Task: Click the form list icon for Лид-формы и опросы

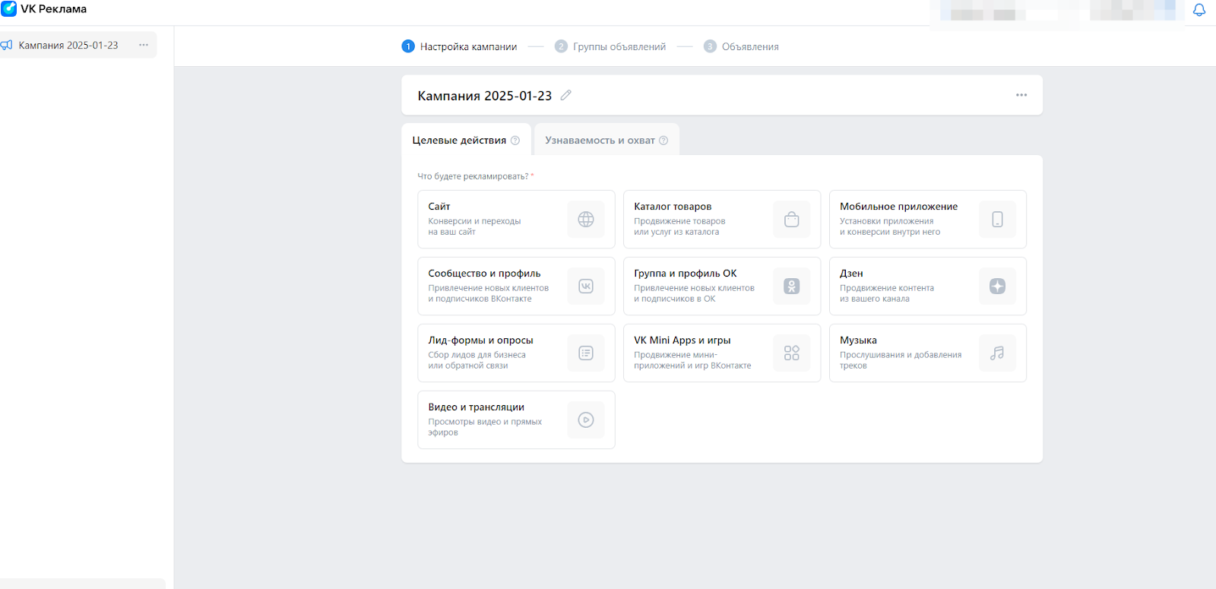Action: (585, 353)
